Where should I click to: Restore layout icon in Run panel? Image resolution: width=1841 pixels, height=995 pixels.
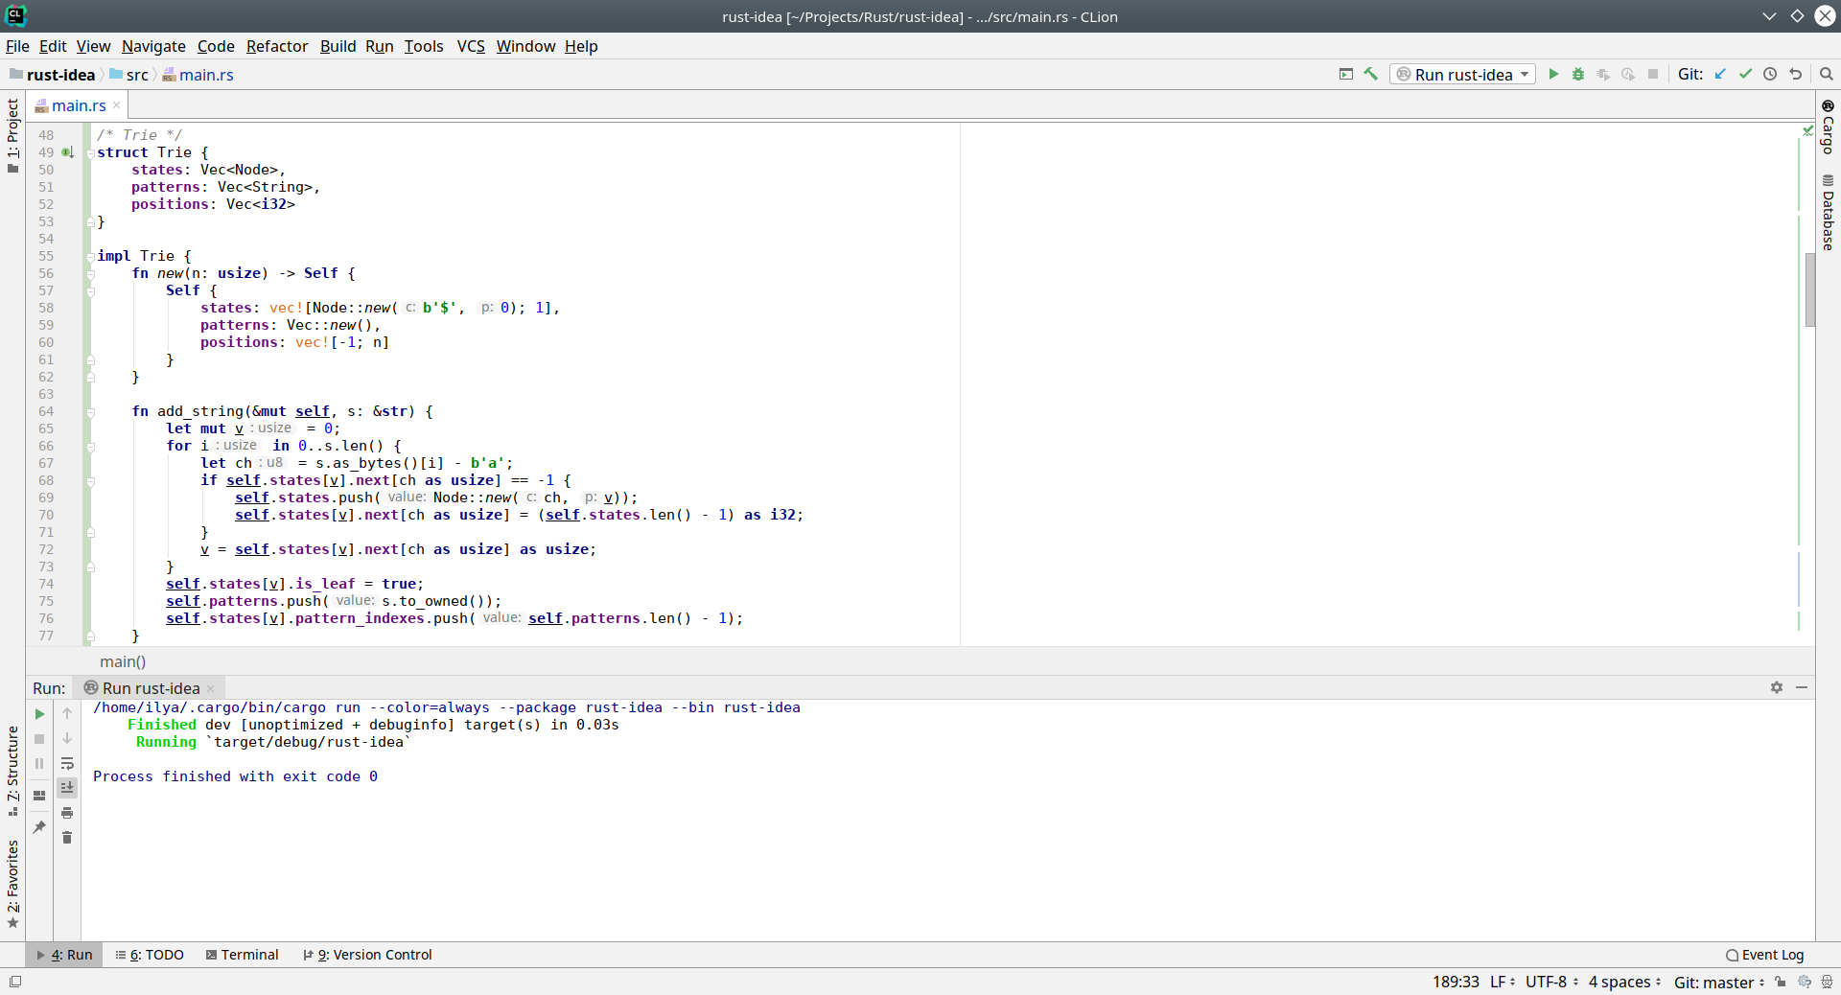[39, 796]
